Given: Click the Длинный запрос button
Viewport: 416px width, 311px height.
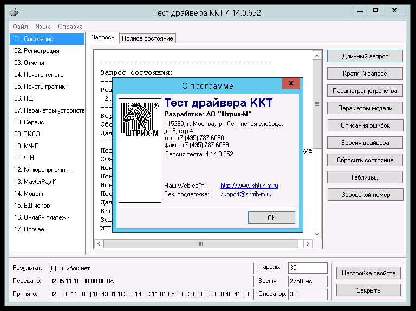Looking at the screenshot, I should coord(365,56).
